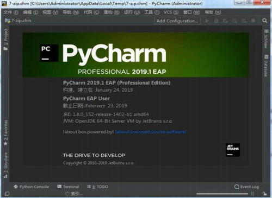Open the 视图 (V) menu
The image size is (272, 198).
point(50,12)
